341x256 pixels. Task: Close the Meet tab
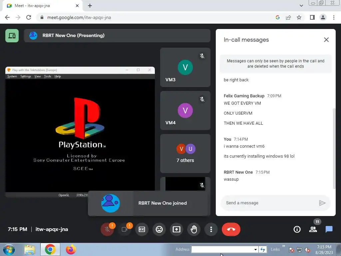coord(77,6)
